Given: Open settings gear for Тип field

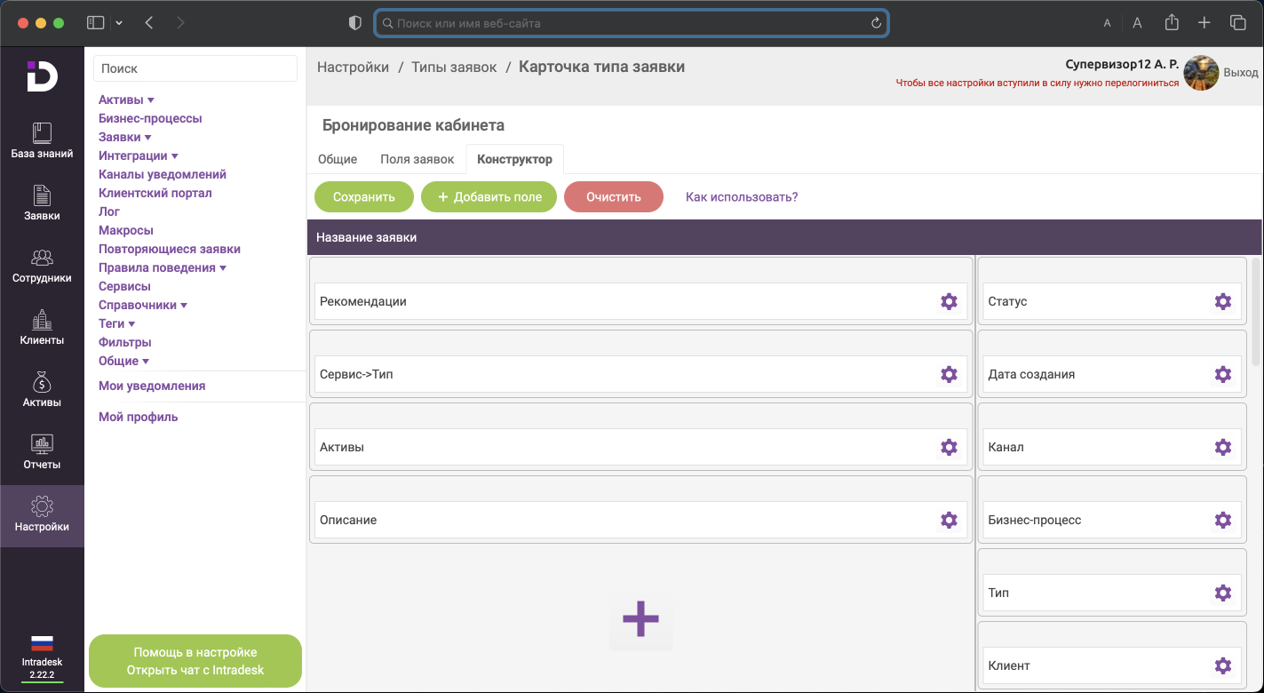Looking at the screenshot, I should 1223,593.
